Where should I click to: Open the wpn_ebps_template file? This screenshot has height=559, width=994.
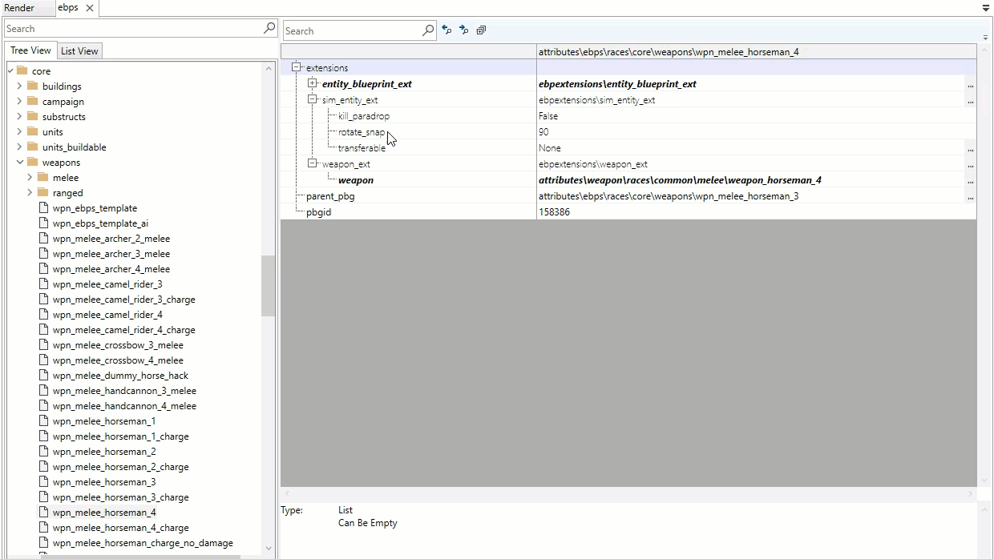coord(95,208)
